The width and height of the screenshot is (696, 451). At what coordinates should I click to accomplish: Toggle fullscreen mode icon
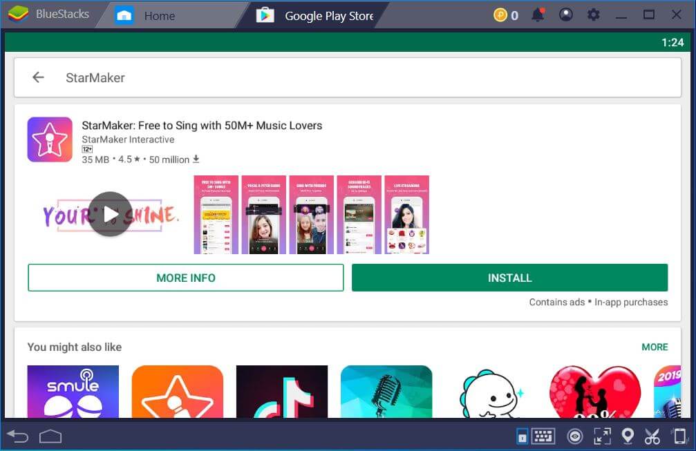(603, 436)
